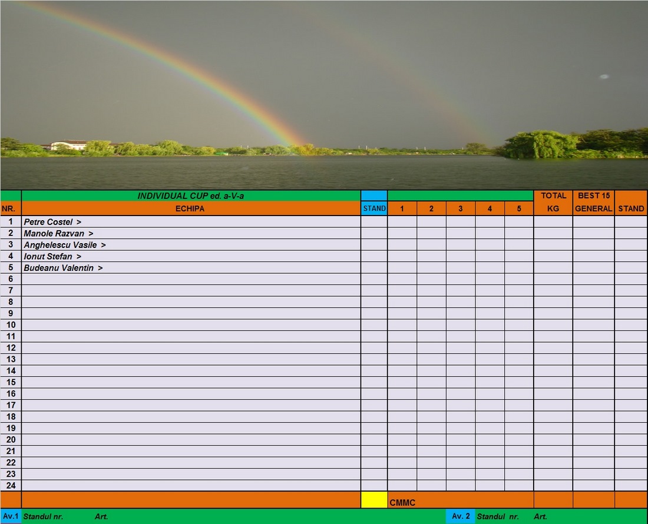Select row number 24
648x524 pixels.
point(11,486)
